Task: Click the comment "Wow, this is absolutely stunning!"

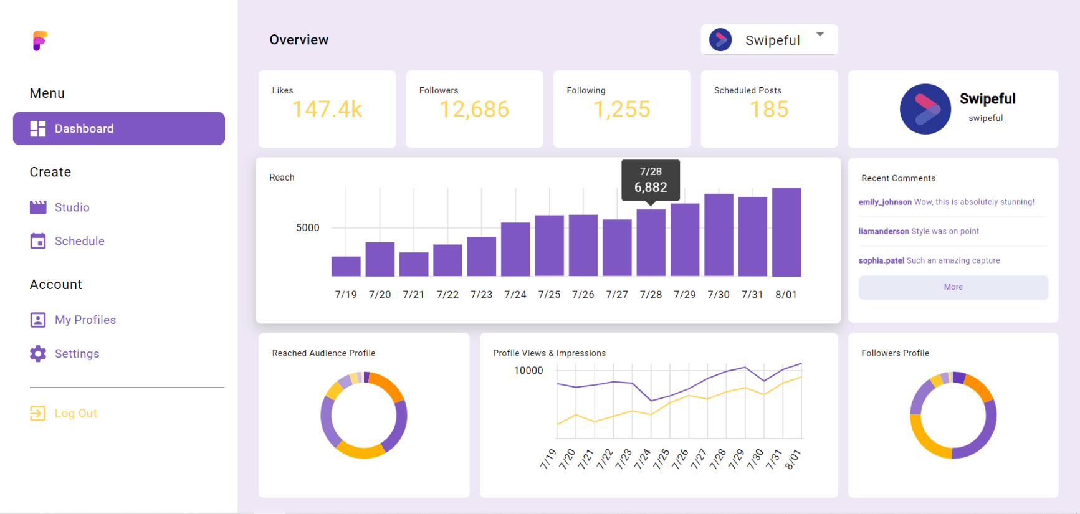Action: (x=975, y=202)
